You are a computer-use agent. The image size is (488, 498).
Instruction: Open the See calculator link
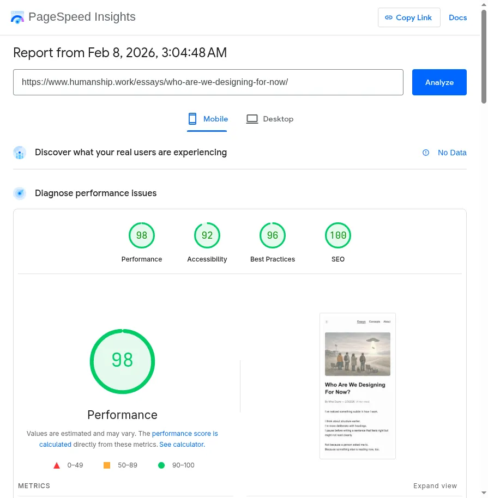tap(182, 445)
